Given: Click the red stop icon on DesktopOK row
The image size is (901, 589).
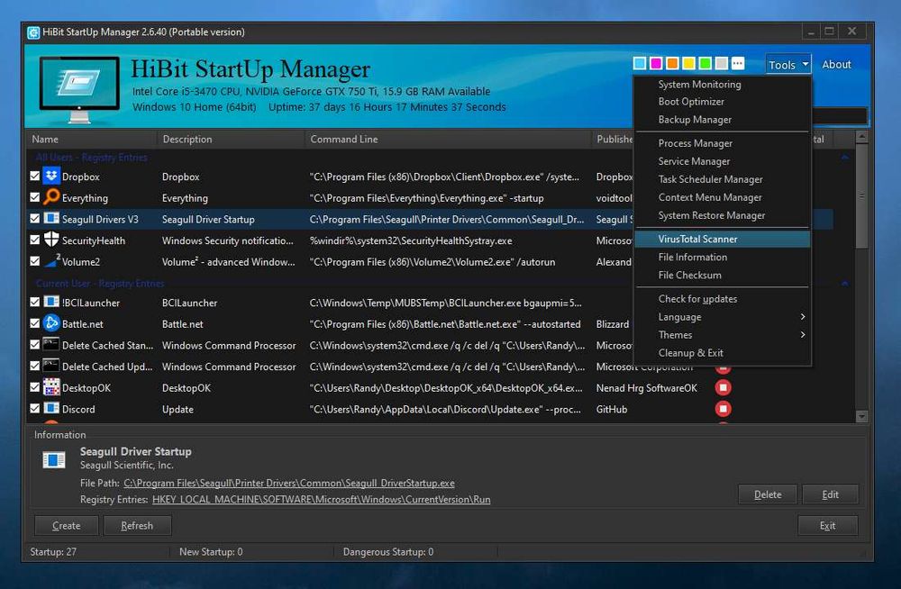Looking at the screenshot, I should pyautogui.click(x=723, y=388).
